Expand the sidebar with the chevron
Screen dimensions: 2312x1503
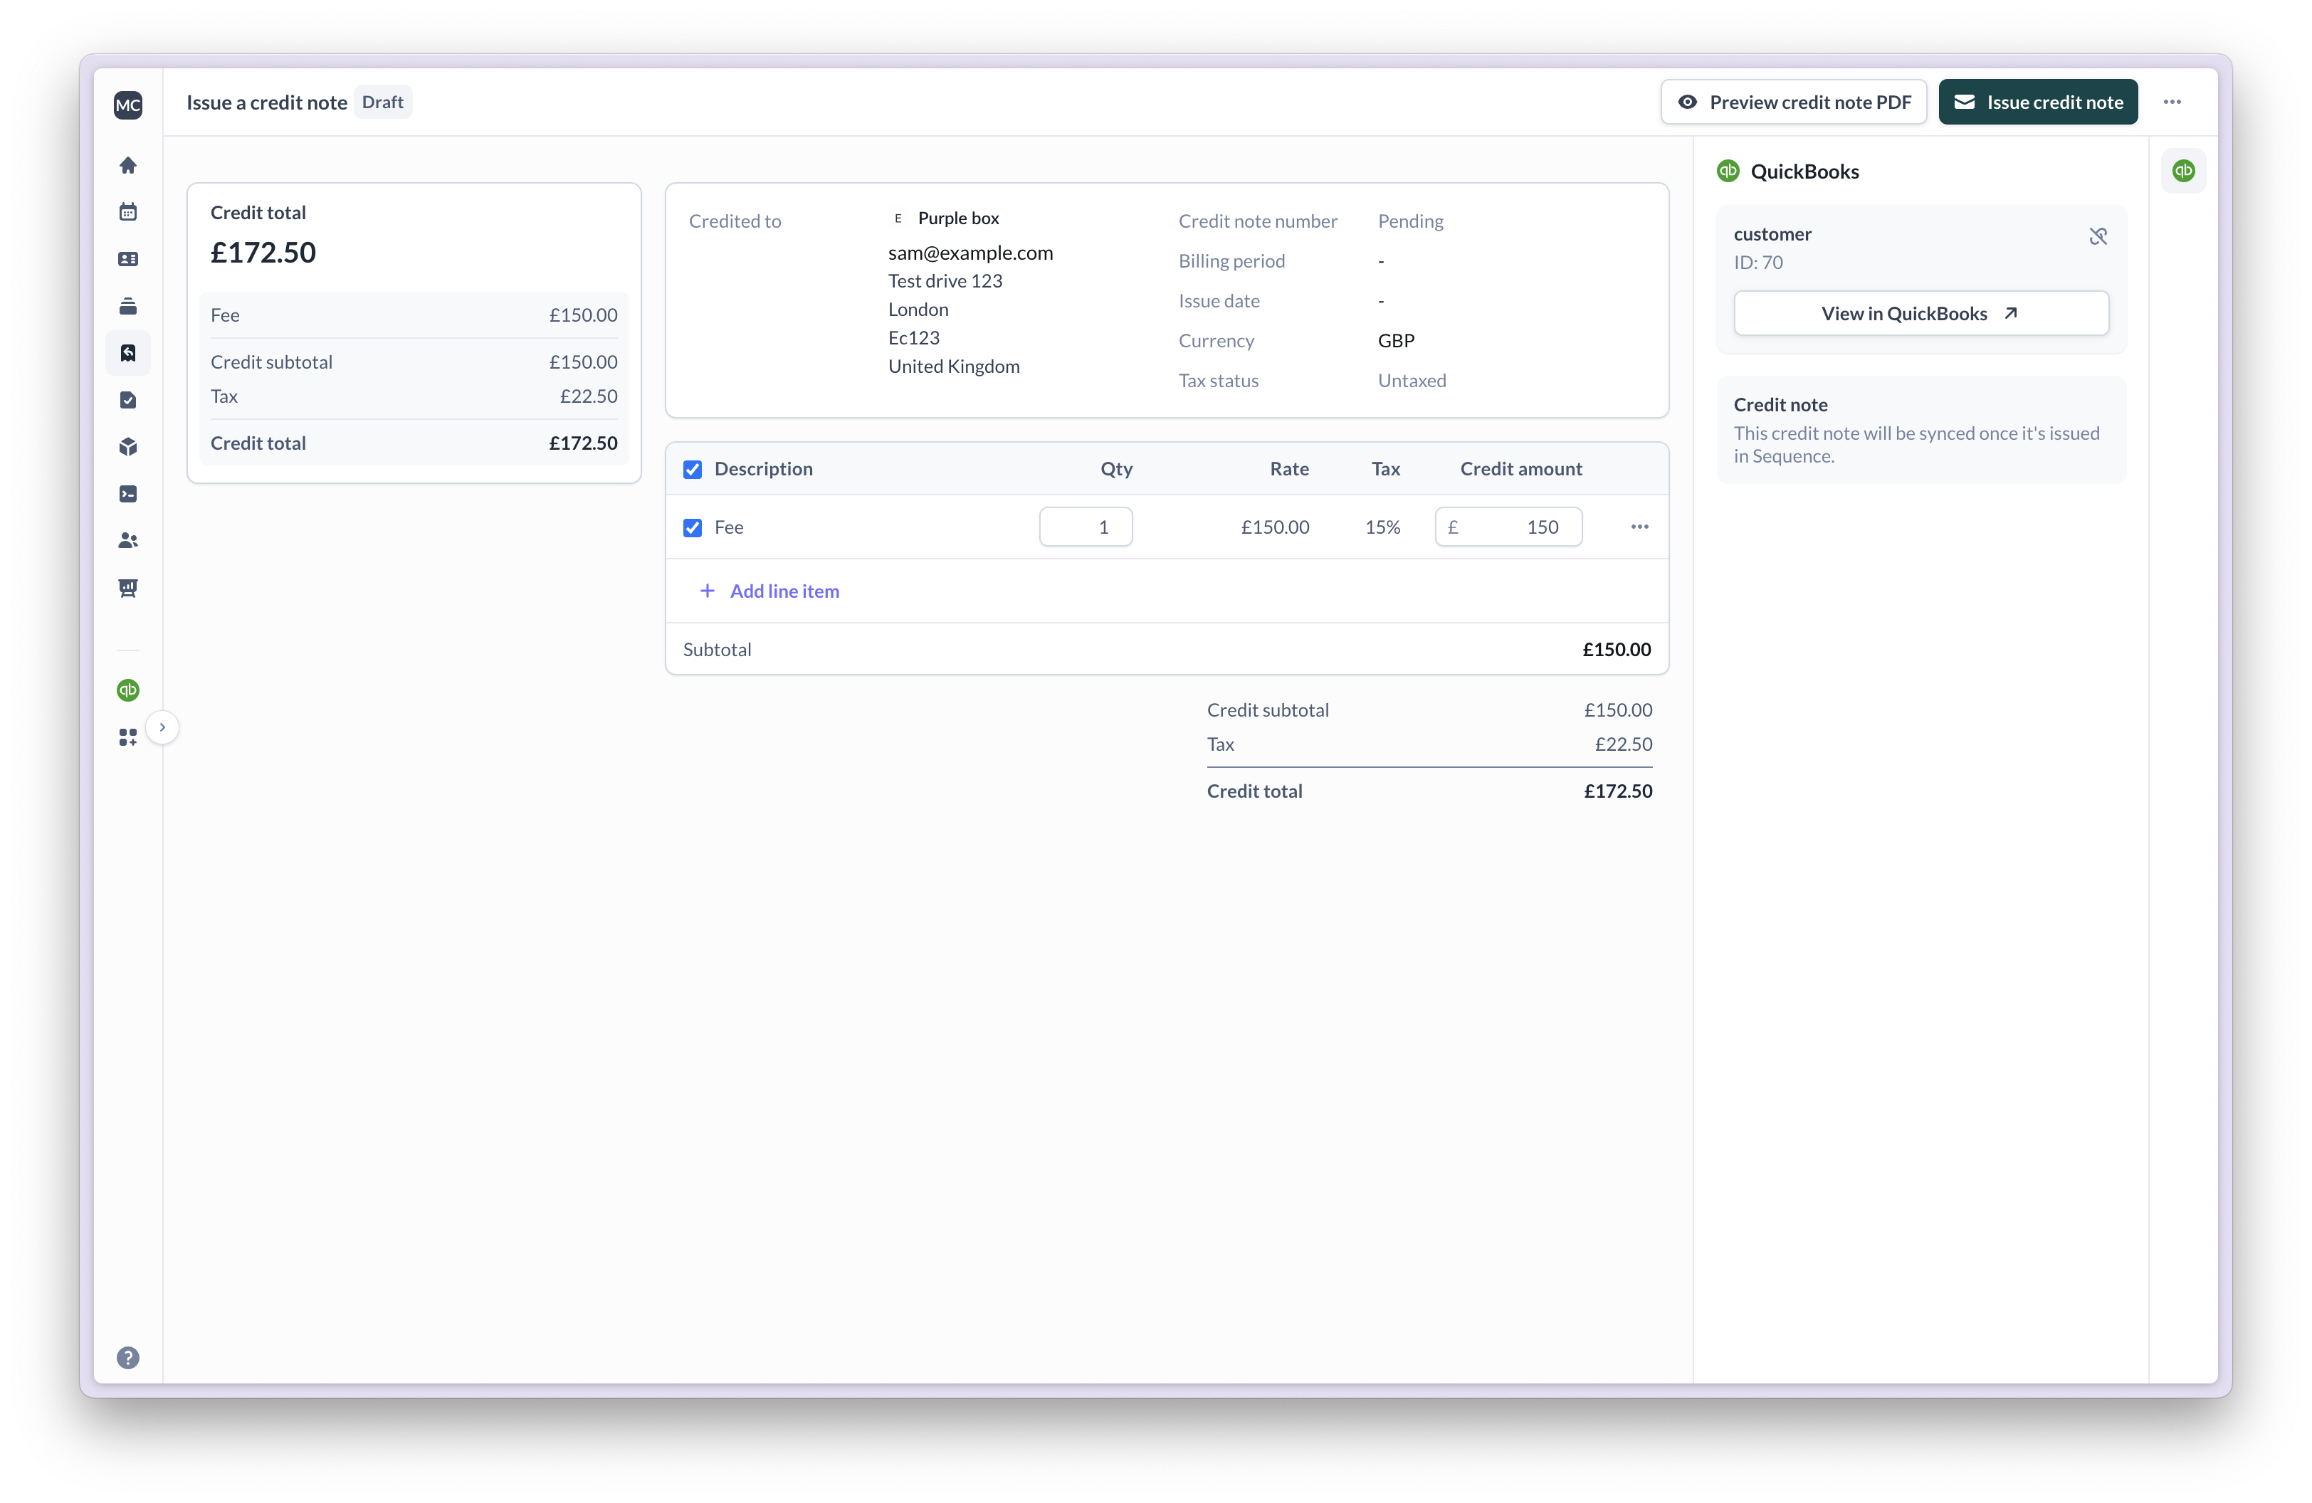(x=162, y=727)
